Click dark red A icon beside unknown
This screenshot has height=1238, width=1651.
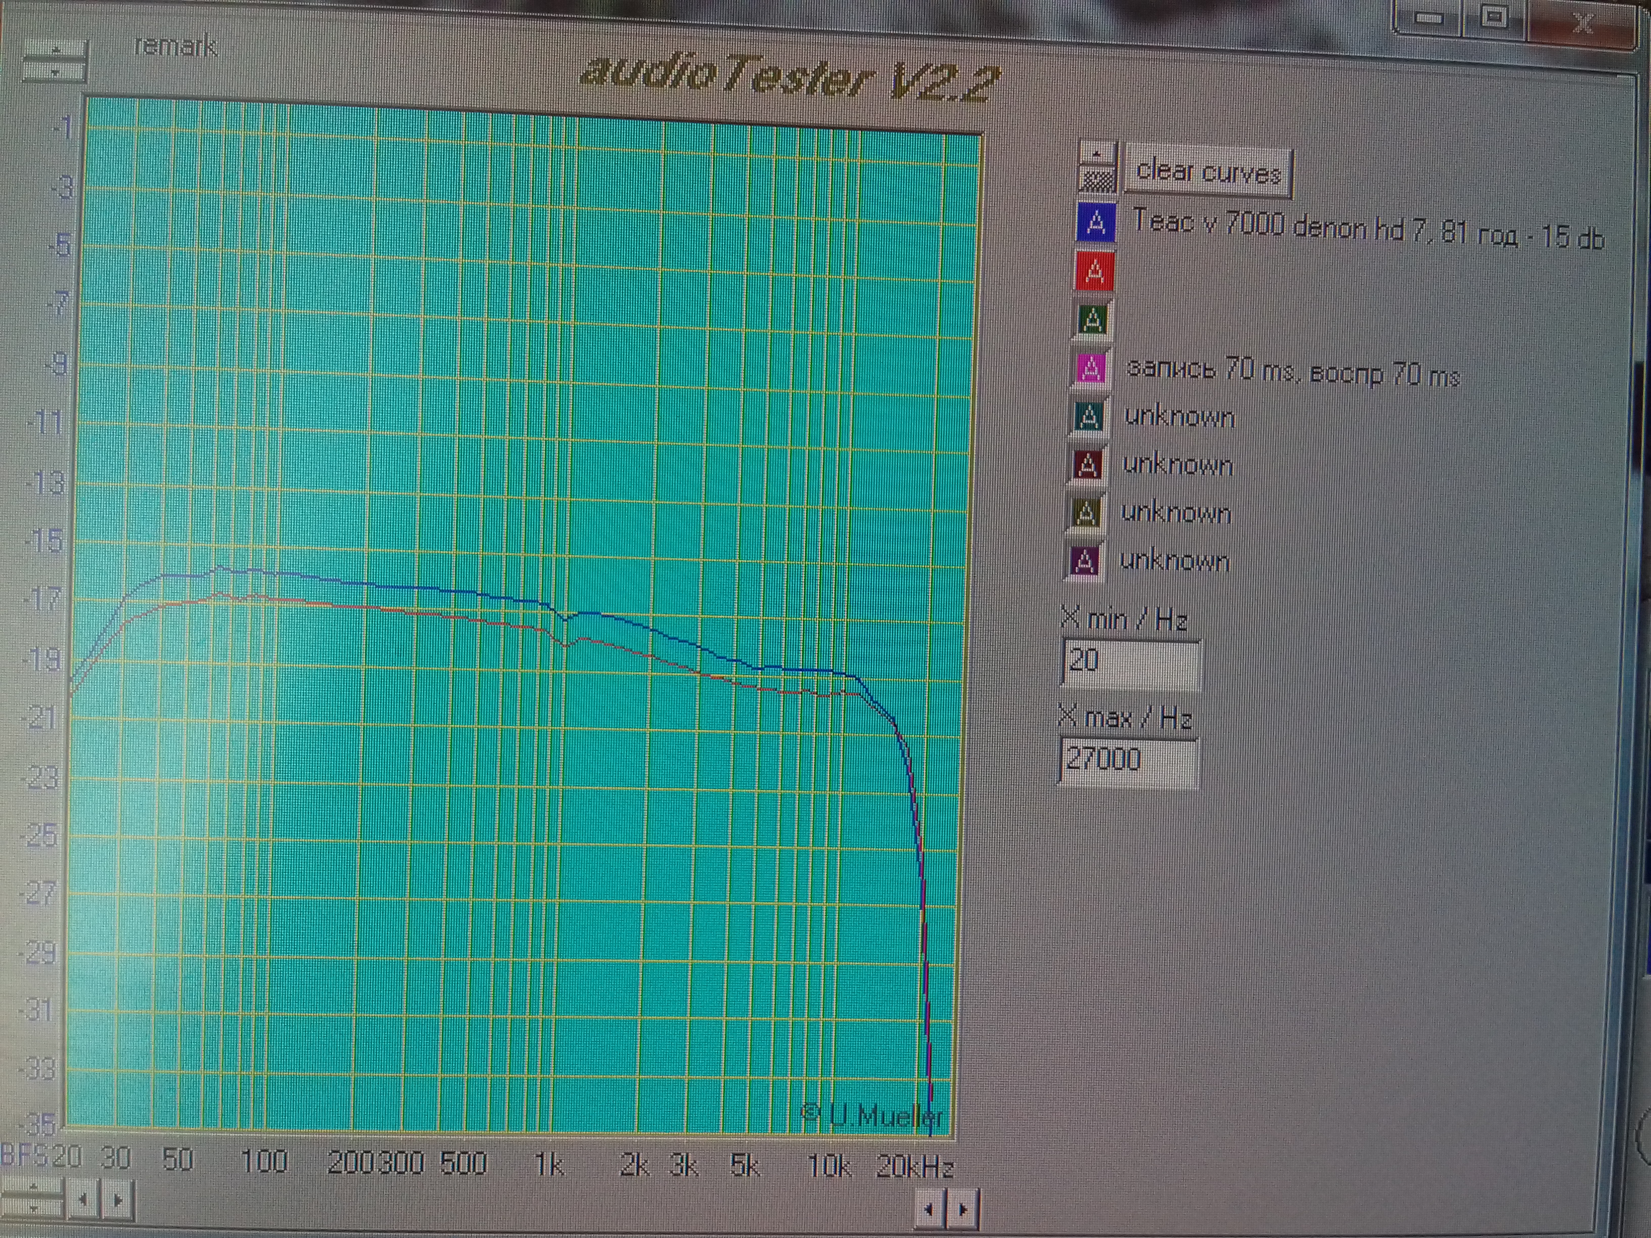pos(1088,466)
